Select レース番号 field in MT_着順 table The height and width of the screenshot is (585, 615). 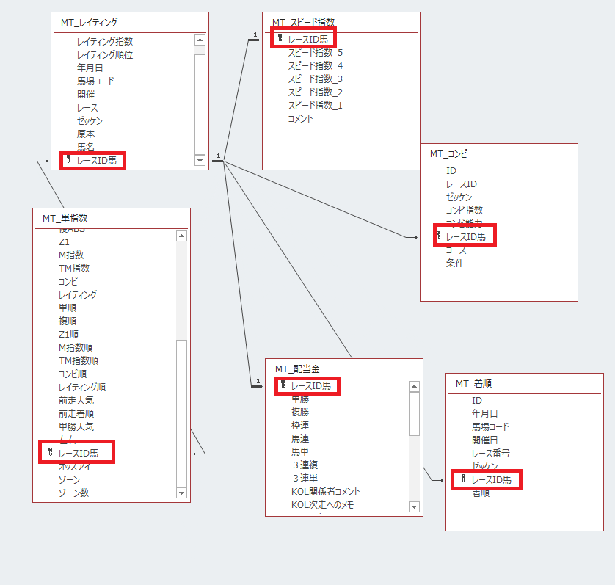tap(490, 453)
